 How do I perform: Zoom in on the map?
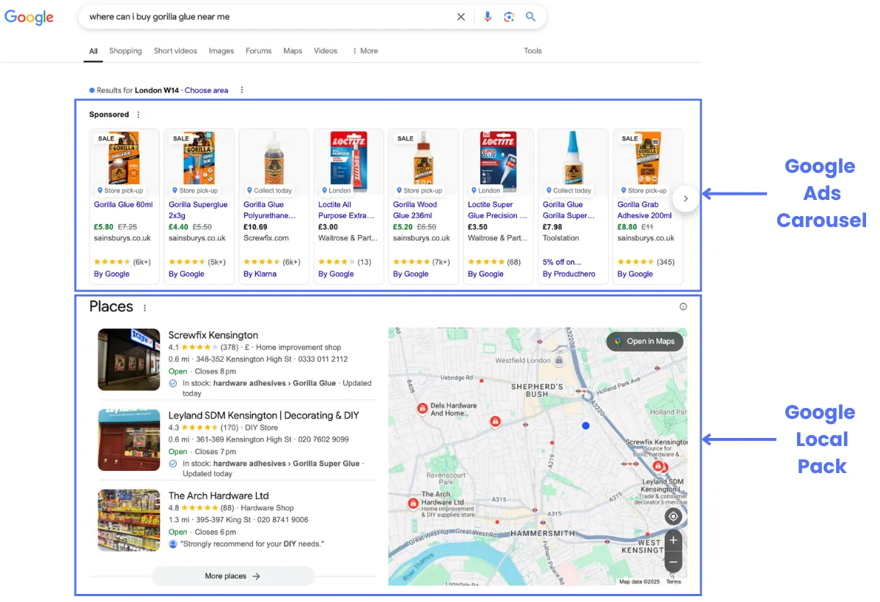click(673, 540)
